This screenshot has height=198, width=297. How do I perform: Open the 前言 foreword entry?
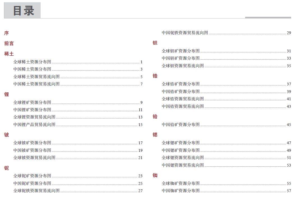(x=9, y=43)
